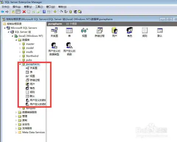Toggle the Show/Hide Console Tree toolbar button
Screen dimensions: 177x142
pos(18,12)
